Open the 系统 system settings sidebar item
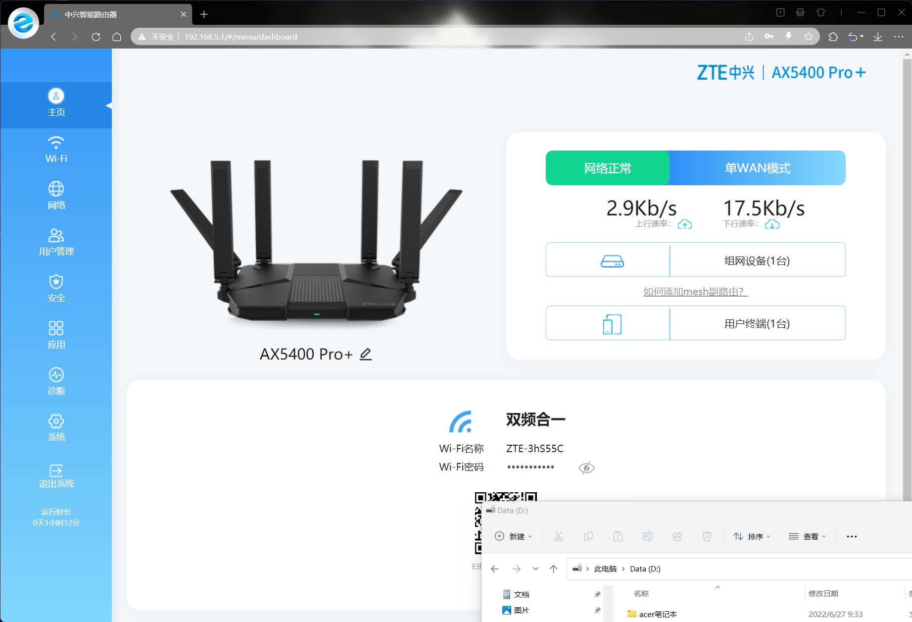The image size is (912, 622). click(x=56, y=428)
